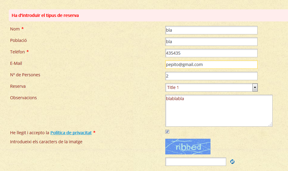Click the 'He llegit i accepto la' text
Screen dimensions: 288x171
coord(30,133)
